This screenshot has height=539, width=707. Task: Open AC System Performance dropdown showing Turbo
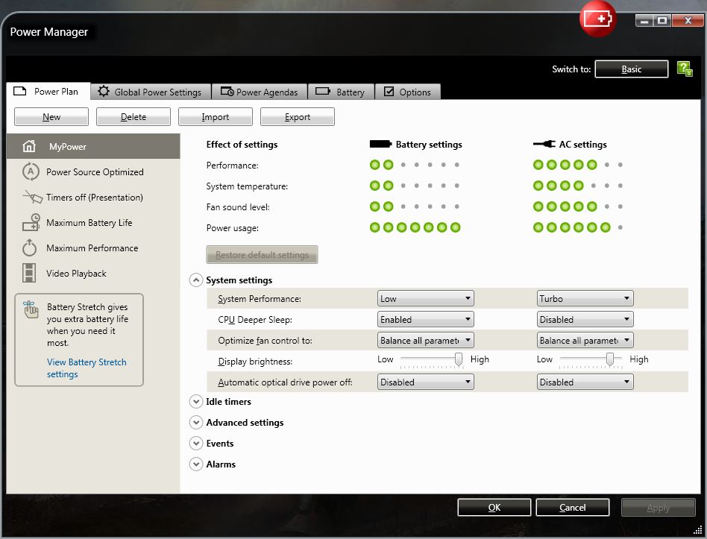585,298
